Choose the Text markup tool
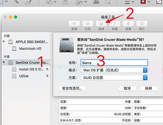Viewport: 163px width, 125px height. point(65,2)
